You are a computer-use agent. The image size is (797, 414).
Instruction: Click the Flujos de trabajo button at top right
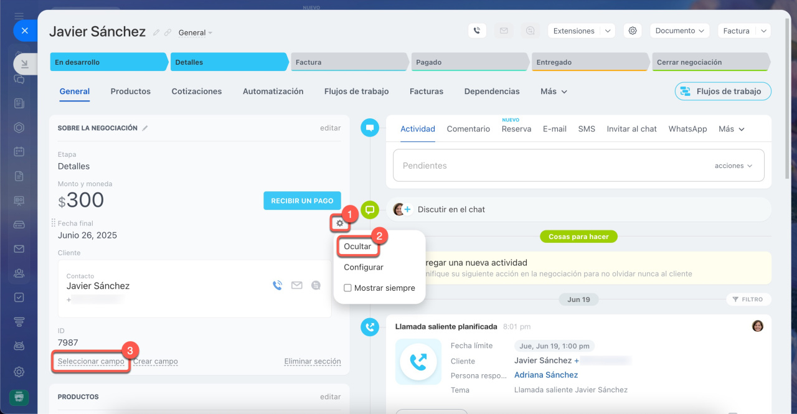tap(723, 91)
